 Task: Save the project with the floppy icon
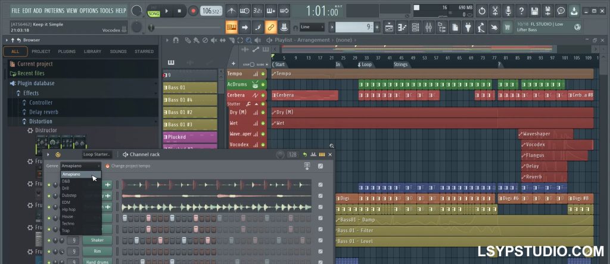(534, 11)
